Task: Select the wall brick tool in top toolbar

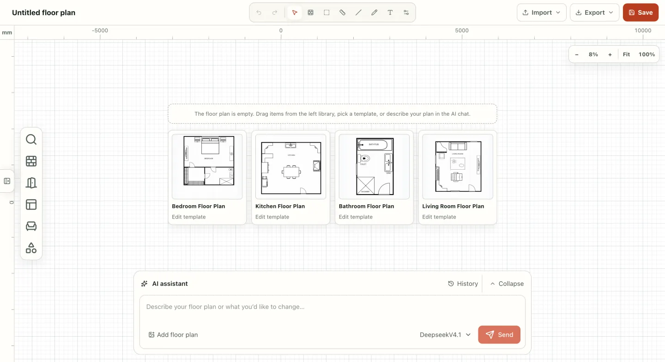Action: point(311,12)
